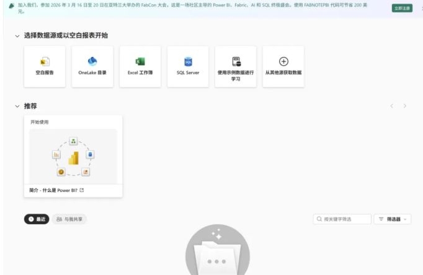Open the Power BI intro thumbnail
The height and width of the screenshot is (275, 423).
click(73, 156)
